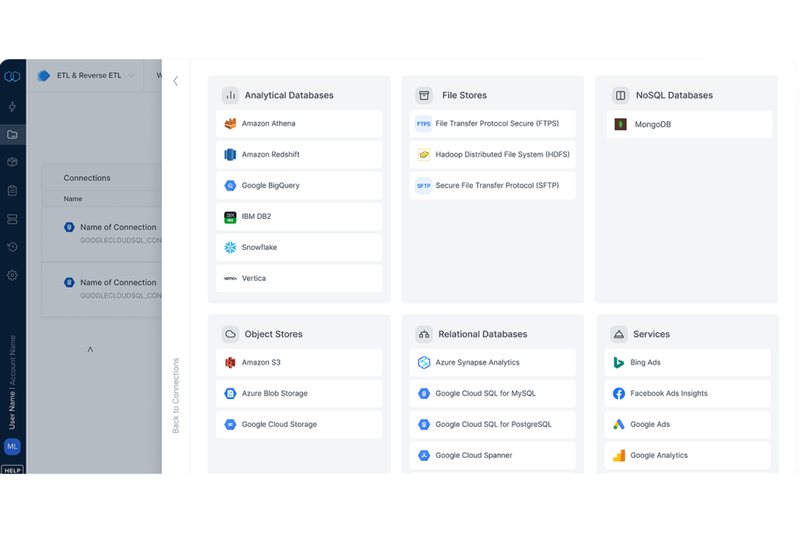This screenshot has height=533, width=800.
Task: Pick the Vertica connector
Action: (299, 279)
